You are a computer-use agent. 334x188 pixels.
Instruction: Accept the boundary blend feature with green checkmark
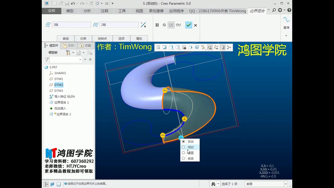[189, 25]
